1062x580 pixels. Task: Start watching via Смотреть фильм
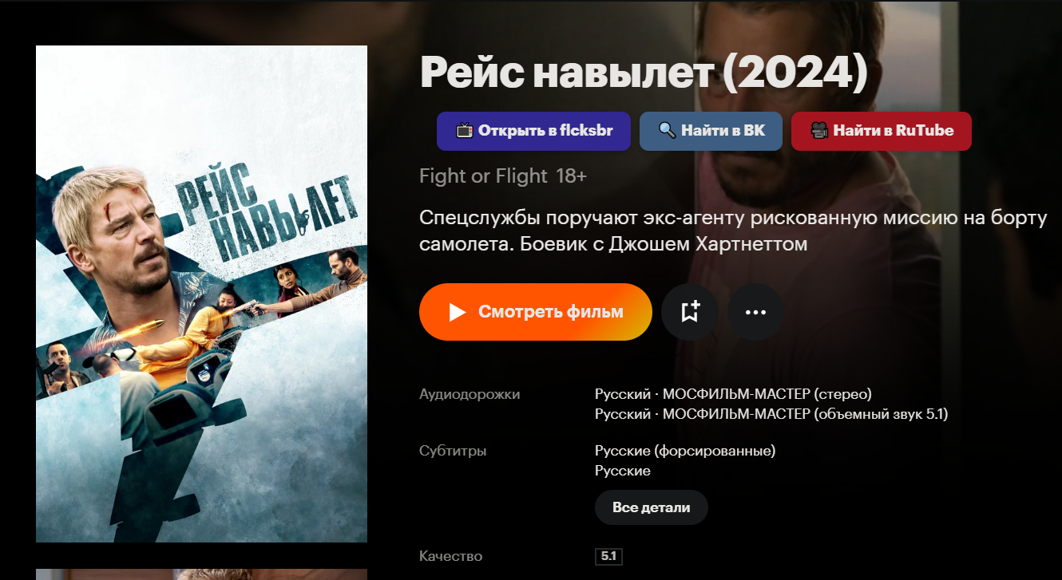pos(536,312)
